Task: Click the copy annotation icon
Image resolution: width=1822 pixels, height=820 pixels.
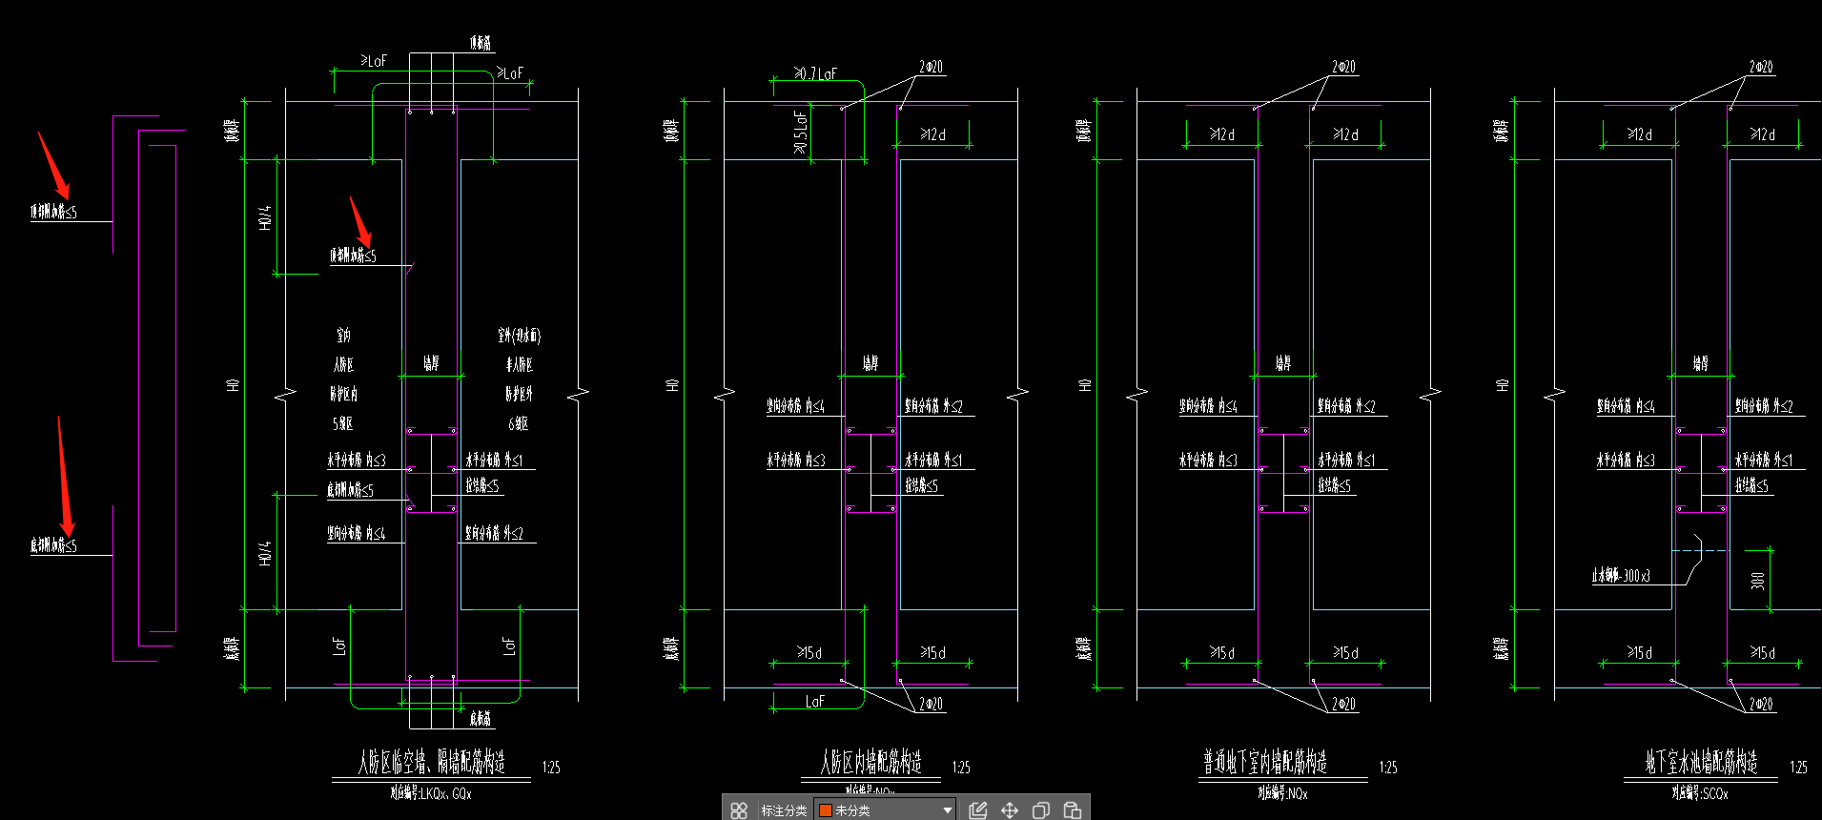Action: click(x=1041, y=810)
